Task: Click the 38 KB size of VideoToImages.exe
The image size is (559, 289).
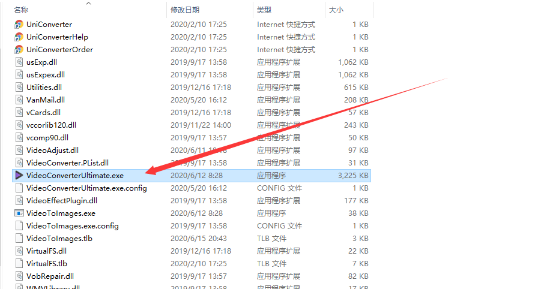Action: click(x=358, y=213)
